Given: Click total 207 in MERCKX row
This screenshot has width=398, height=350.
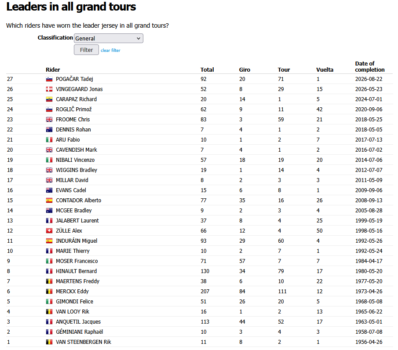Looking at the screenshot, I should (205, 292).
